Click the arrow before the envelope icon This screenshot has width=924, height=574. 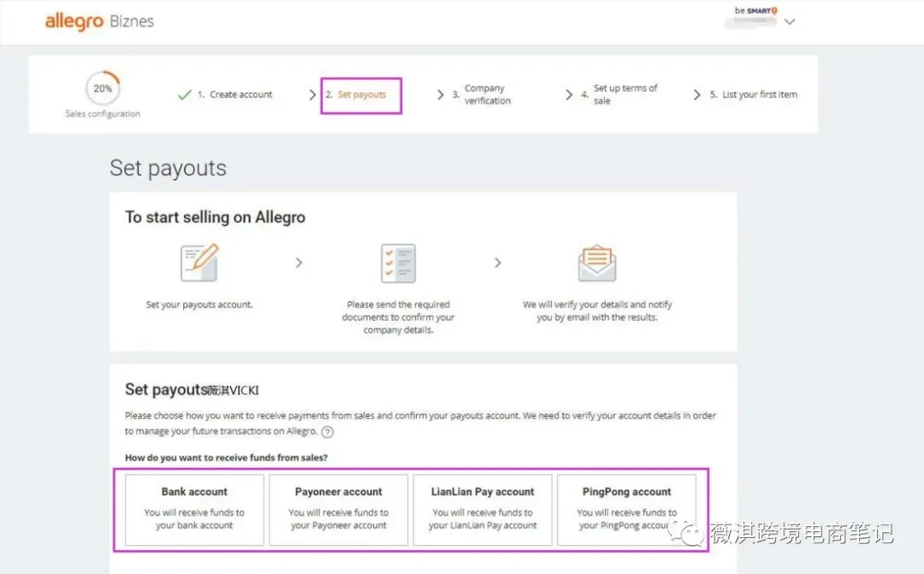498,263
